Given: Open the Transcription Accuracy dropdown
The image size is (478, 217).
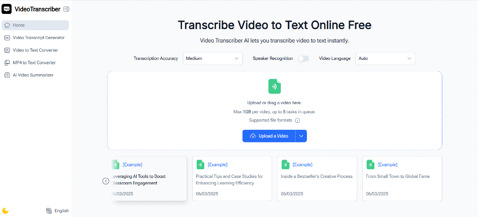Looking at the screenshot, I should coord(213,59).
